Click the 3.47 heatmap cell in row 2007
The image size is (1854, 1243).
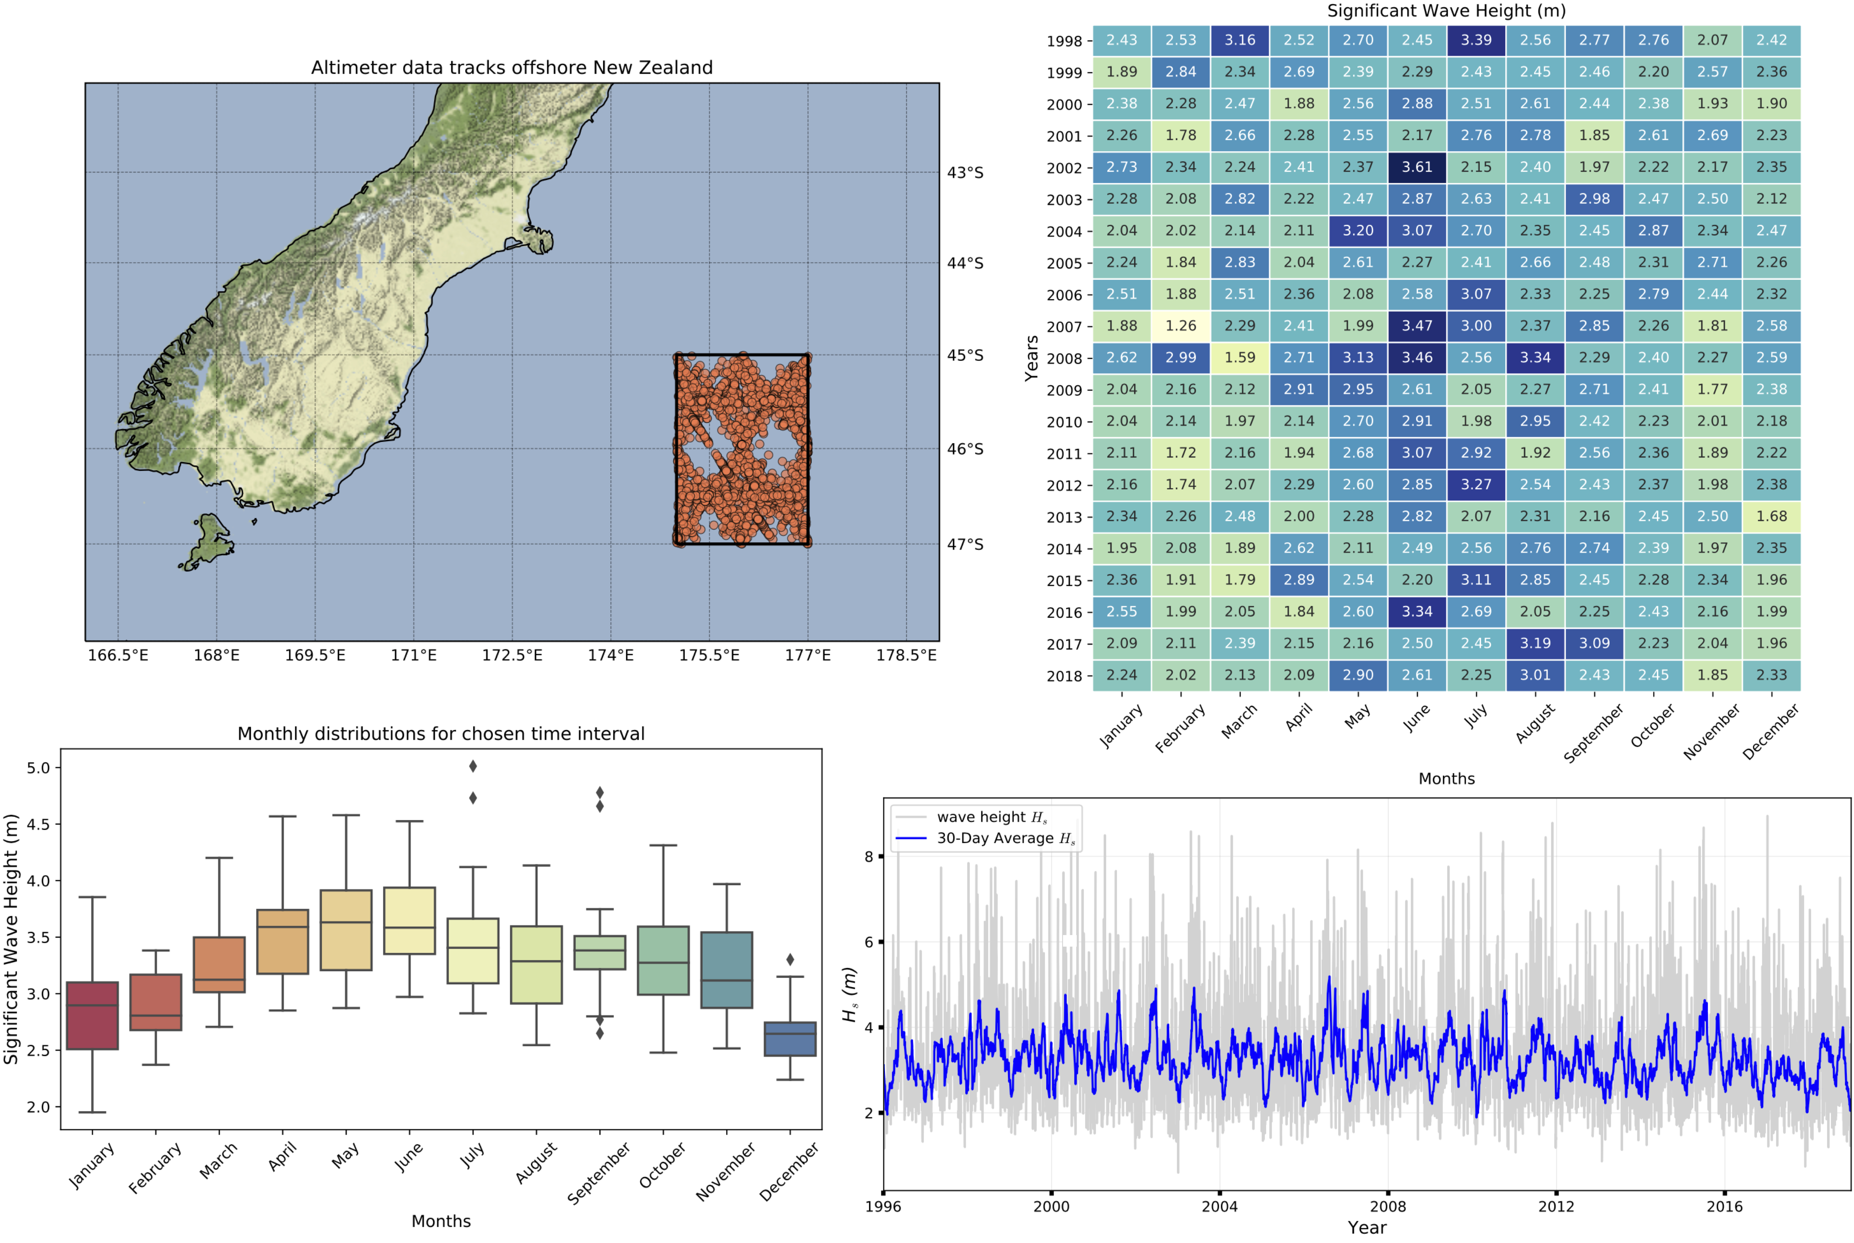(1417, 326)
